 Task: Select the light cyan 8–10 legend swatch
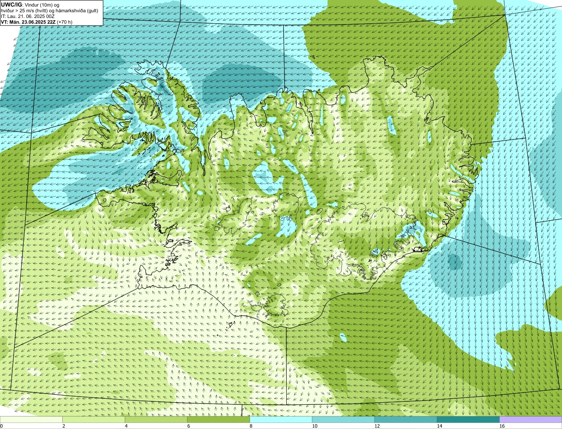click(281, 420)
